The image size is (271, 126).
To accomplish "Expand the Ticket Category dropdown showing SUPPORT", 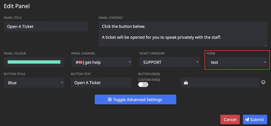I will tap(169, 62).
